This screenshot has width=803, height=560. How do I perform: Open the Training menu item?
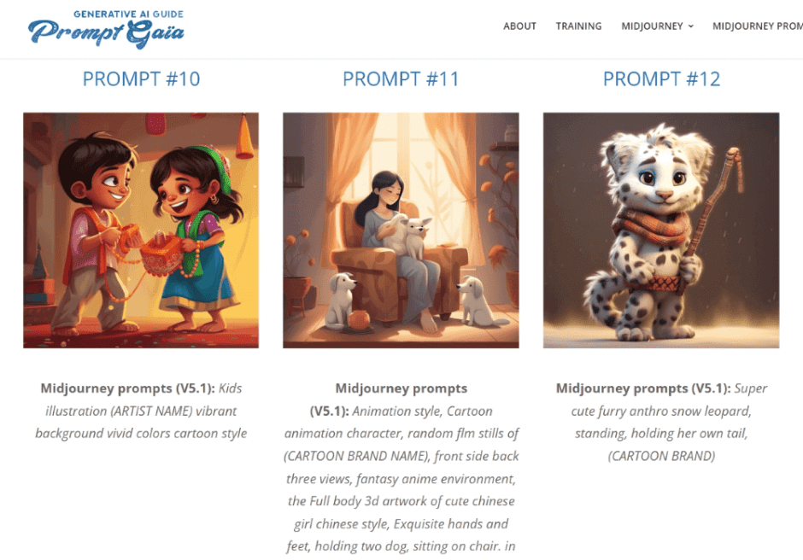[578, 26]
